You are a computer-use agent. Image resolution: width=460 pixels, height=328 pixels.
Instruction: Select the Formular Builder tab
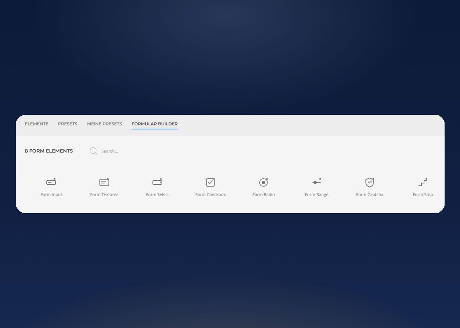[155, 124]
